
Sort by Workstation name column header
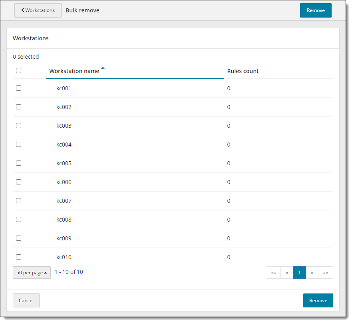coord(74,71)
